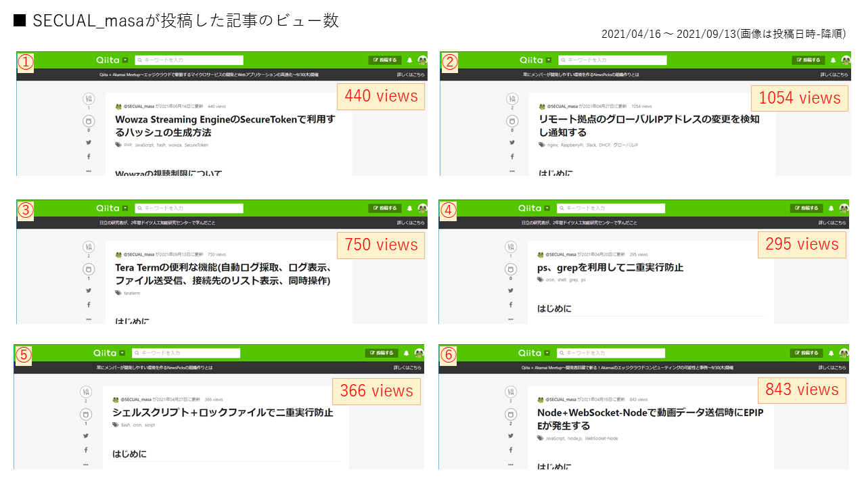
Task: Click the profile avatar in screenshot ④ header
Action: (x=846, y=208)
